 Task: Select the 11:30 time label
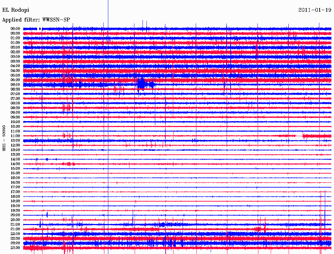point(15,136)
